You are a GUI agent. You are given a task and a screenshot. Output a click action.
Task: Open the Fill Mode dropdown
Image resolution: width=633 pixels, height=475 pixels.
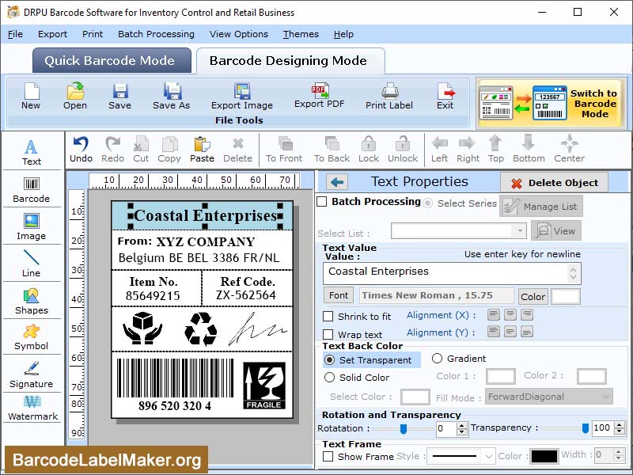[x=548, y=397]
